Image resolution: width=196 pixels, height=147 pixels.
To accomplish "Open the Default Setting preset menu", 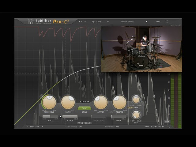I will (x=127, y=22).
